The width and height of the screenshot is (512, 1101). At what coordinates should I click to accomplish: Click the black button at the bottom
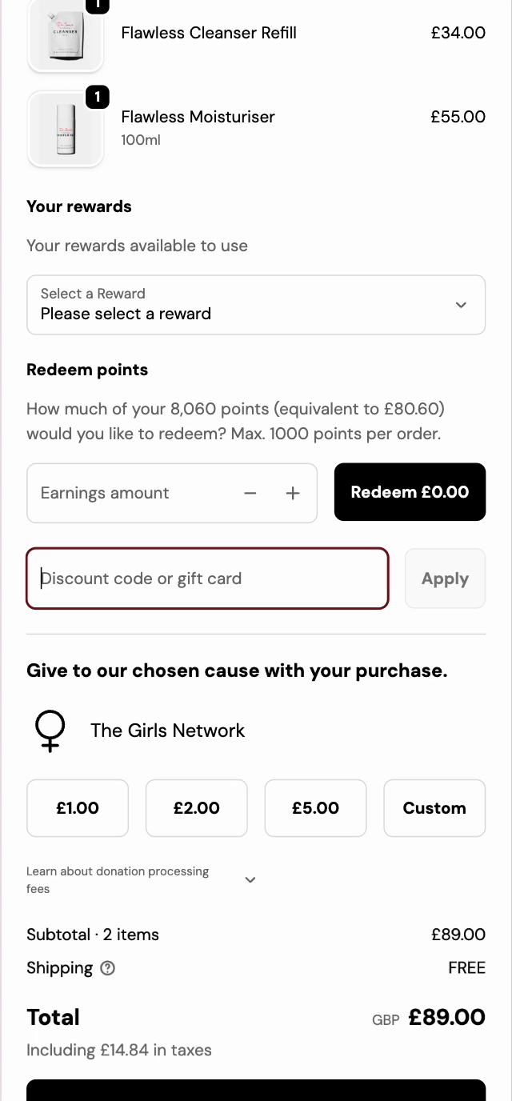click(256, 1091)
